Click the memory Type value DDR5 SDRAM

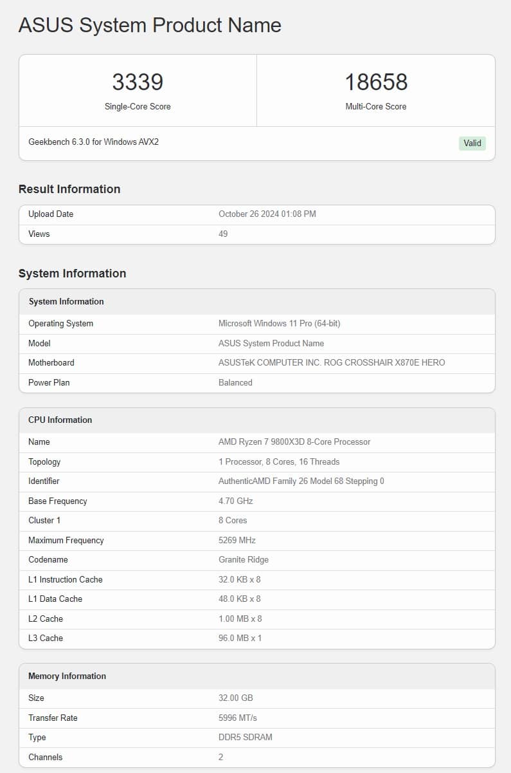point(246,737)
